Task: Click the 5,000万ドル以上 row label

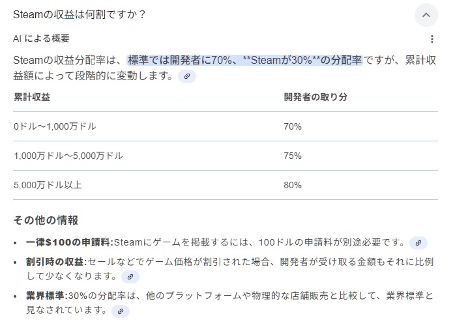Action: pyautogui.click(x=48, y=185)
